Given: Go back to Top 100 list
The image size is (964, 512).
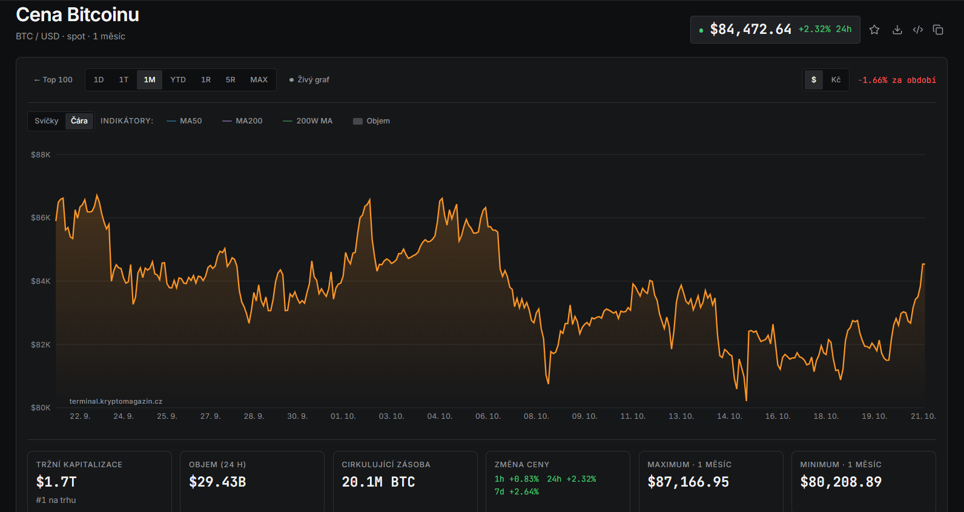Looking at the screenshot, I should coord(53,80).
